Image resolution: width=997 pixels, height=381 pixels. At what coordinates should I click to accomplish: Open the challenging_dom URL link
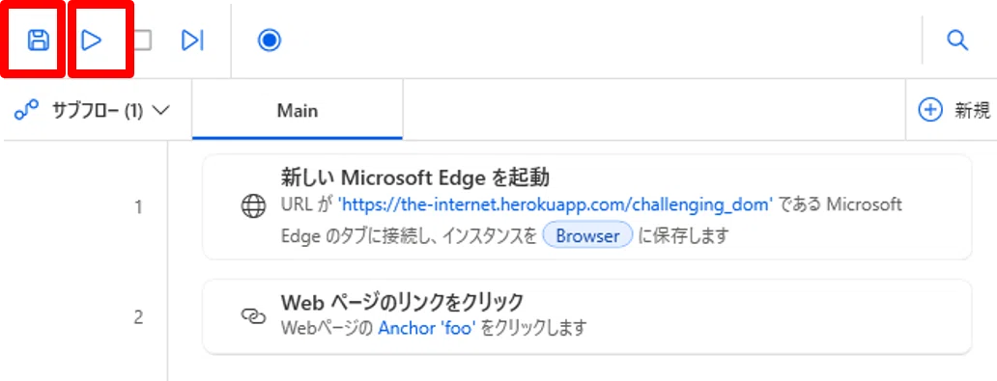[555, 204]
